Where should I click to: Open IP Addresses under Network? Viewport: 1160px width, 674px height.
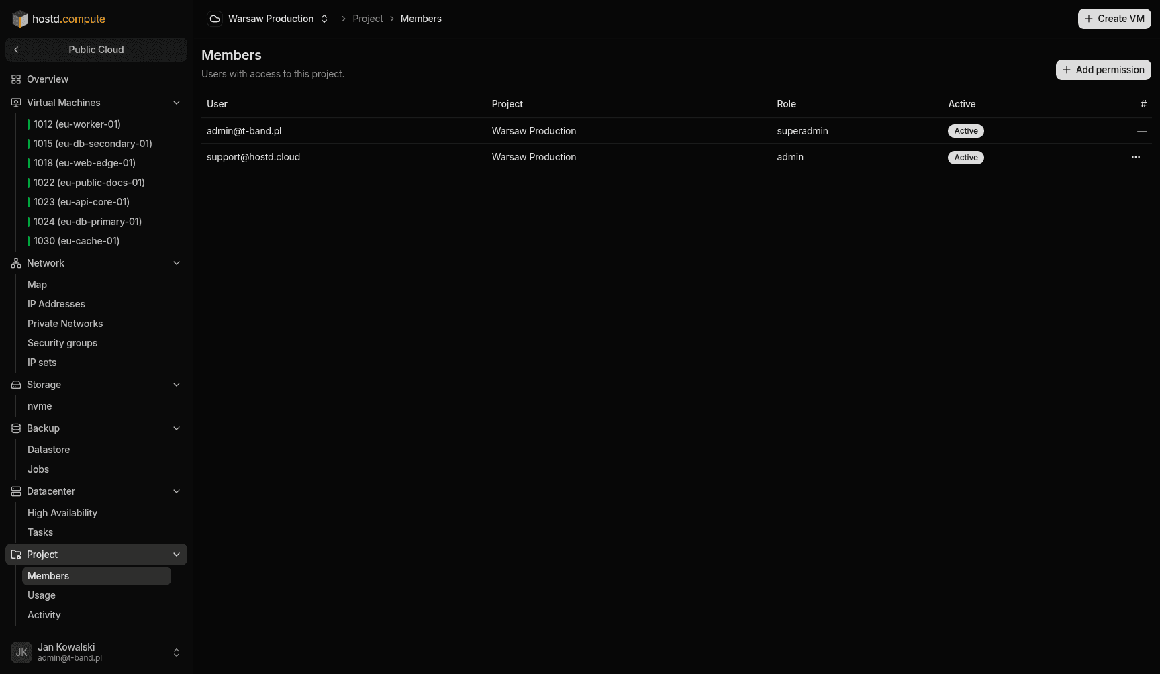click(x=96, y=304)
